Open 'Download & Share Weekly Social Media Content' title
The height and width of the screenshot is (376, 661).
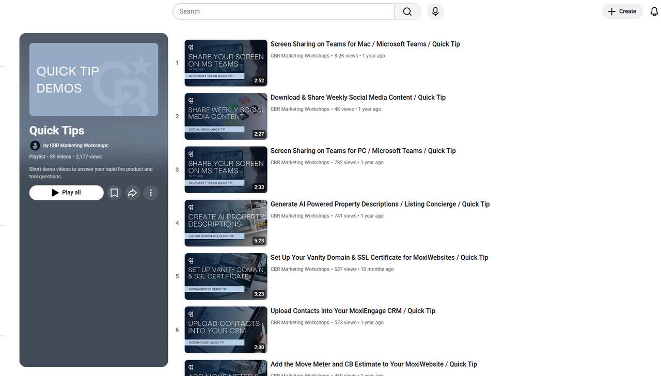[358, 98]
